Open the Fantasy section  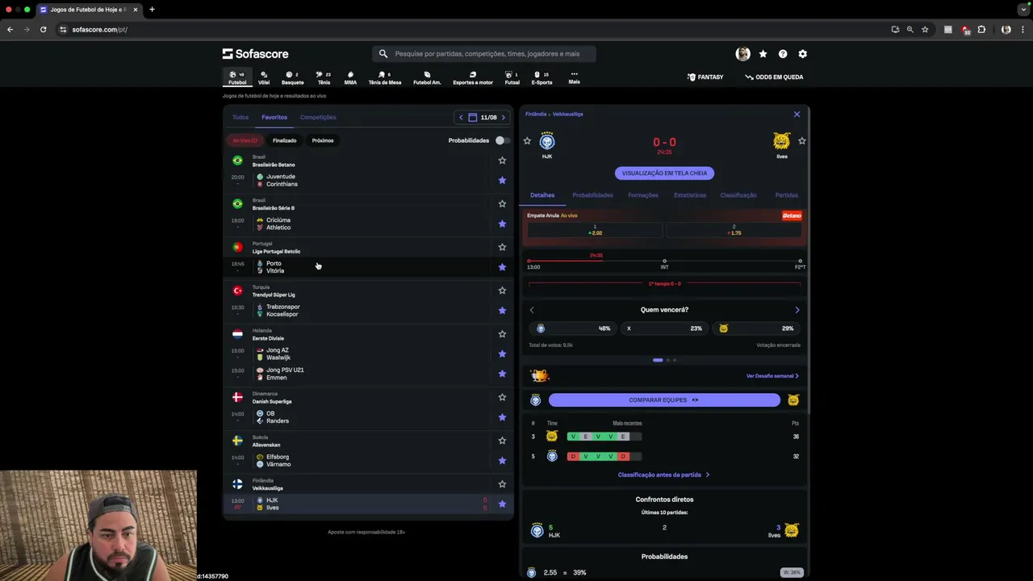705,77
